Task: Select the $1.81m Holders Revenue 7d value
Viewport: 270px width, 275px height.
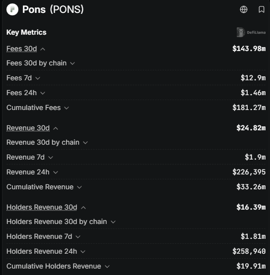Action: [253, 236]
